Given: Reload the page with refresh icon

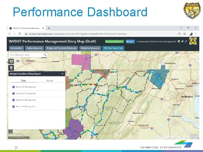Looking at the screenshot, I should pyautogui.click(x=20, y=34).
